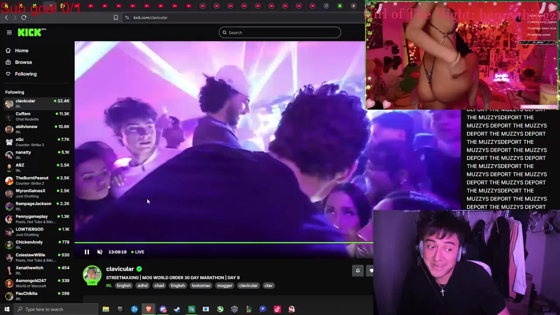Click ColeslawWillie's avatar in sidebar

tap(9, 257)
